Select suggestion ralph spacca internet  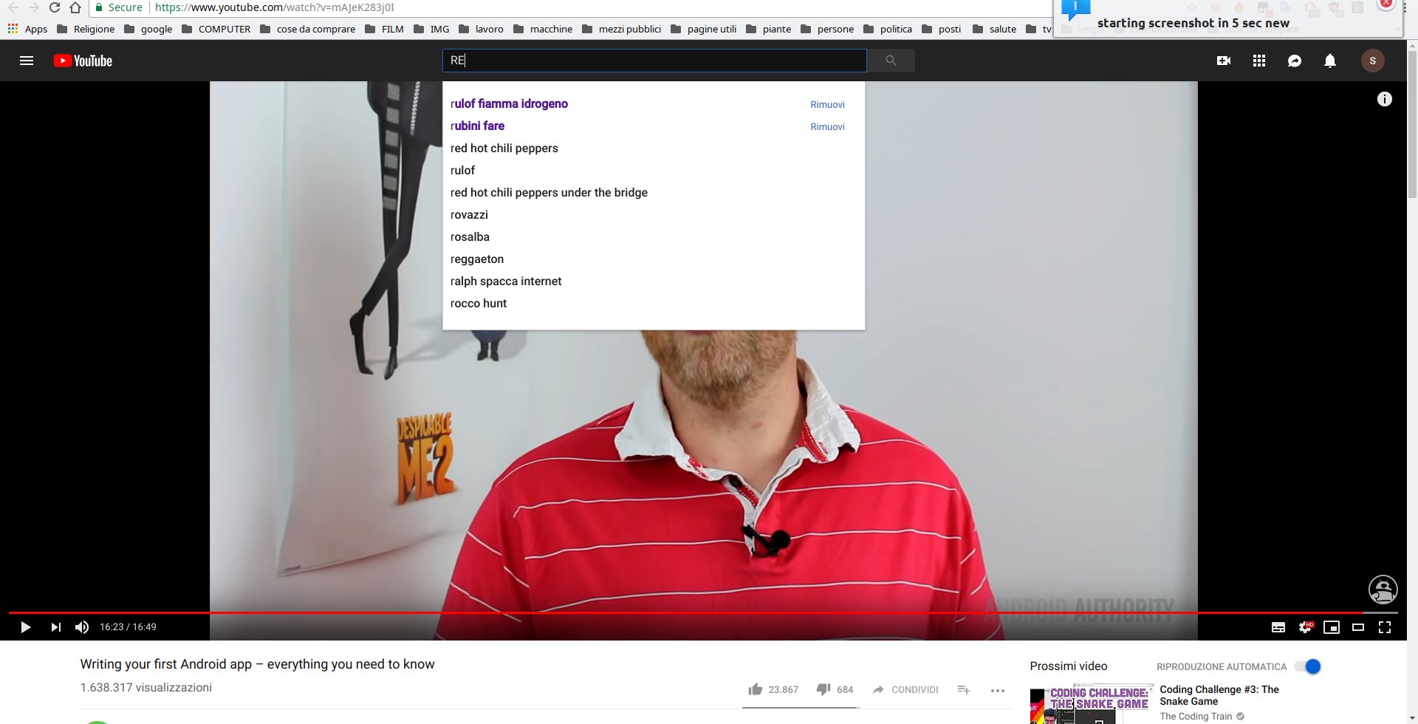[506, 281]
